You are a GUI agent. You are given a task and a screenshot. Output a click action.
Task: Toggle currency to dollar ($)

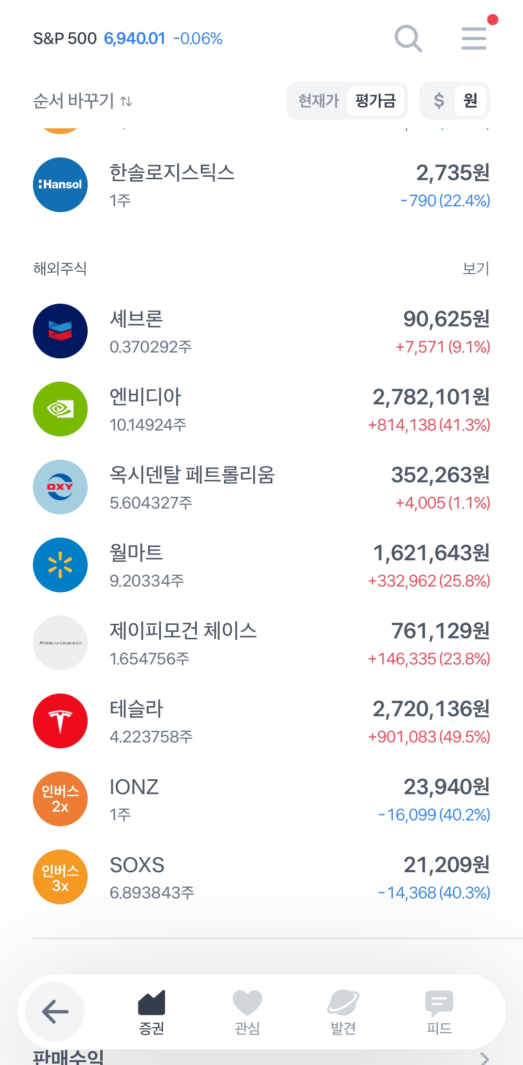[439, 101]
